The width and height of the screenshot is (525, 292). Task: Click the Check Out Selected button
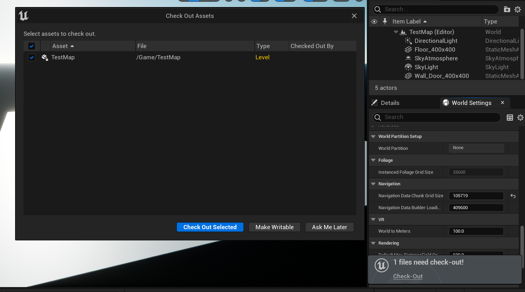210,227
